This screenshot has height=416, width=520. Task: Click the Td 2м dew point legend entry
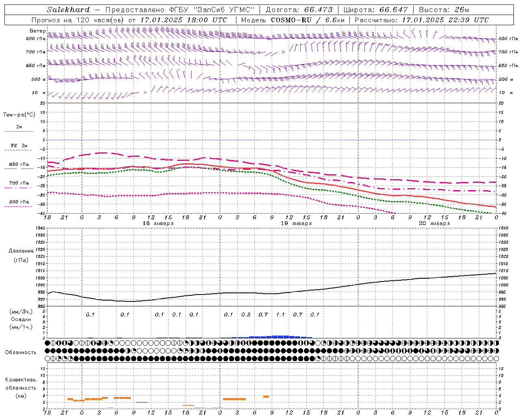tap(19, 147)
